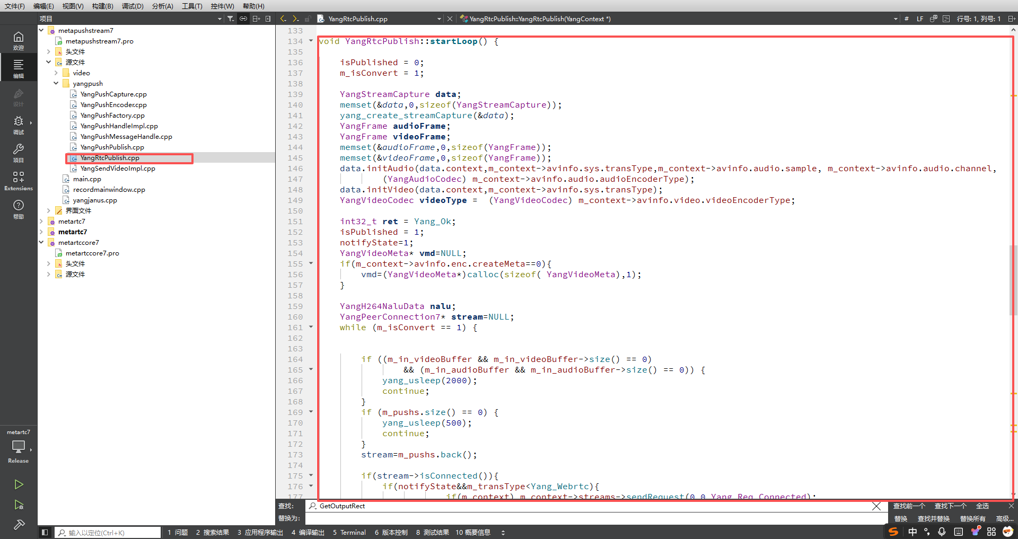The image size is (1018, 539).
Task: Close the project sidebar panel
Action: point(268,19)
